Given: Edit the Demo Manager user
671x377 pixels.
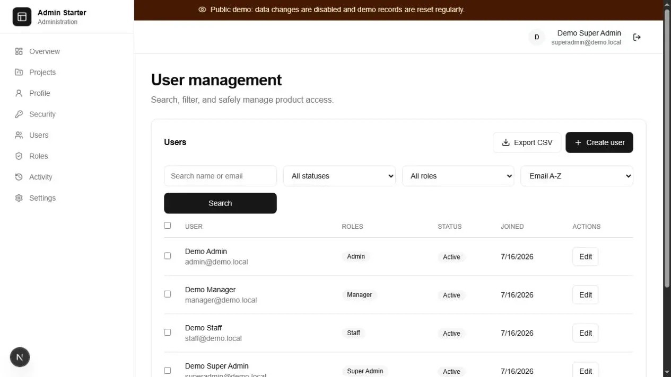Looking at the screenshot, I should click(x=586, y=295).
